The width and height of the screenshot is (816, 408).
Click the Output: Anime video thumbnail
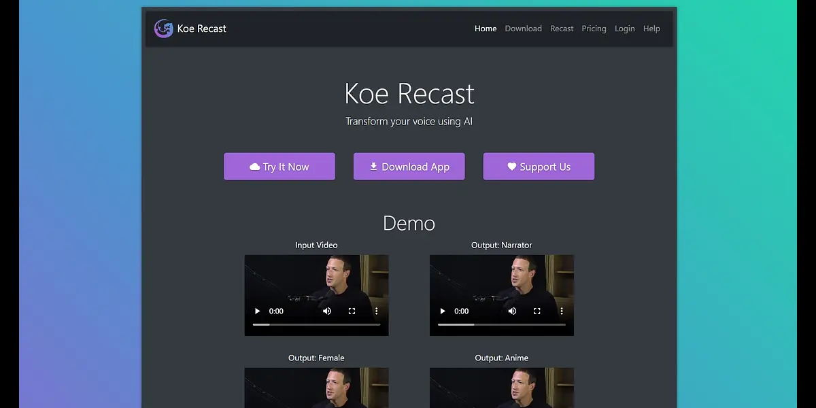[x=501, y=388]
